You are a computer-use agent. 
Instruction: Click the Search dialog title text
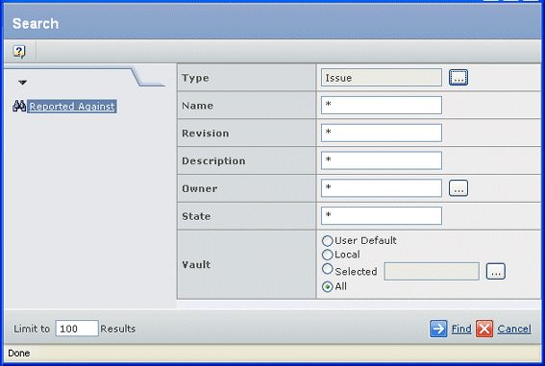coord(36,24)
